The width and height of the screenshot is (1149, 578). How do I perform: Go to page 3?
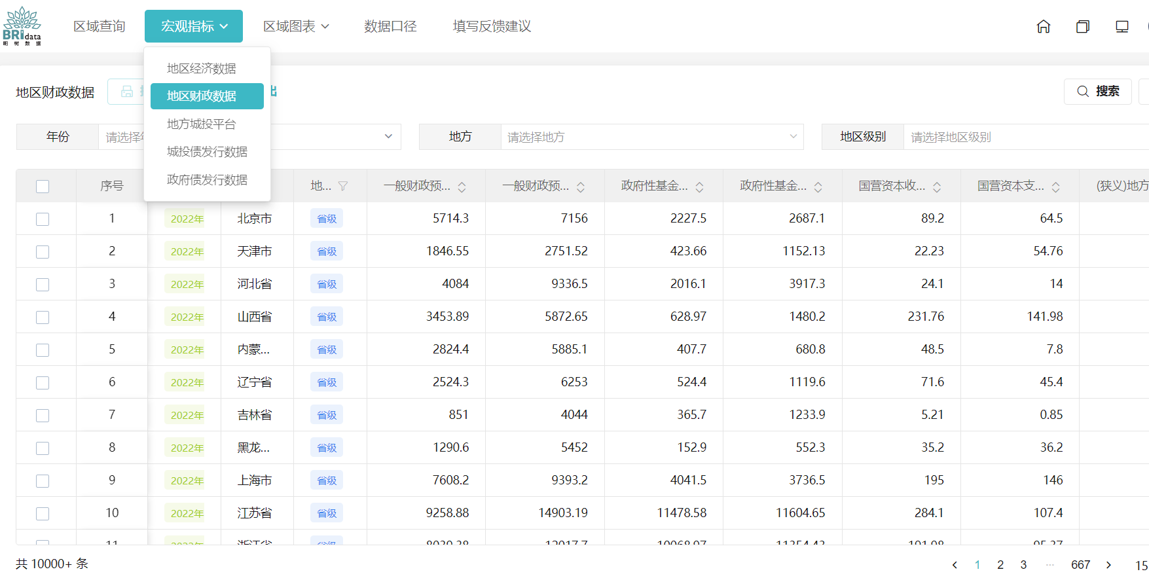point(1023,565)
